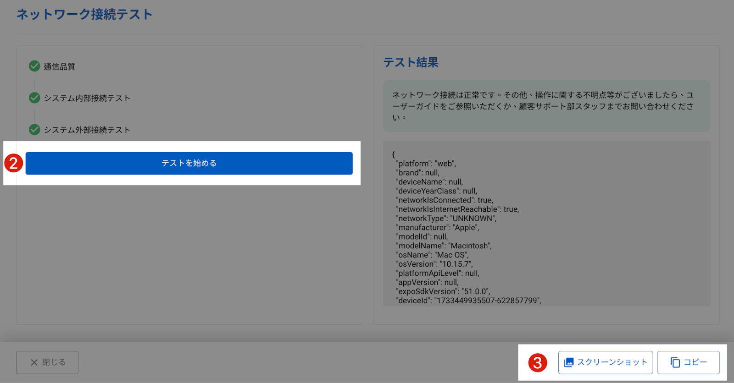Click the green check icon beside 通信品質

(x=34, y=66)
